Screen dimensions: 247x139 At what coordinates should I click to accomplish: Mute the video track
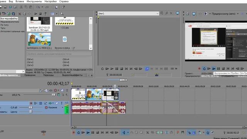click(62, 90)
